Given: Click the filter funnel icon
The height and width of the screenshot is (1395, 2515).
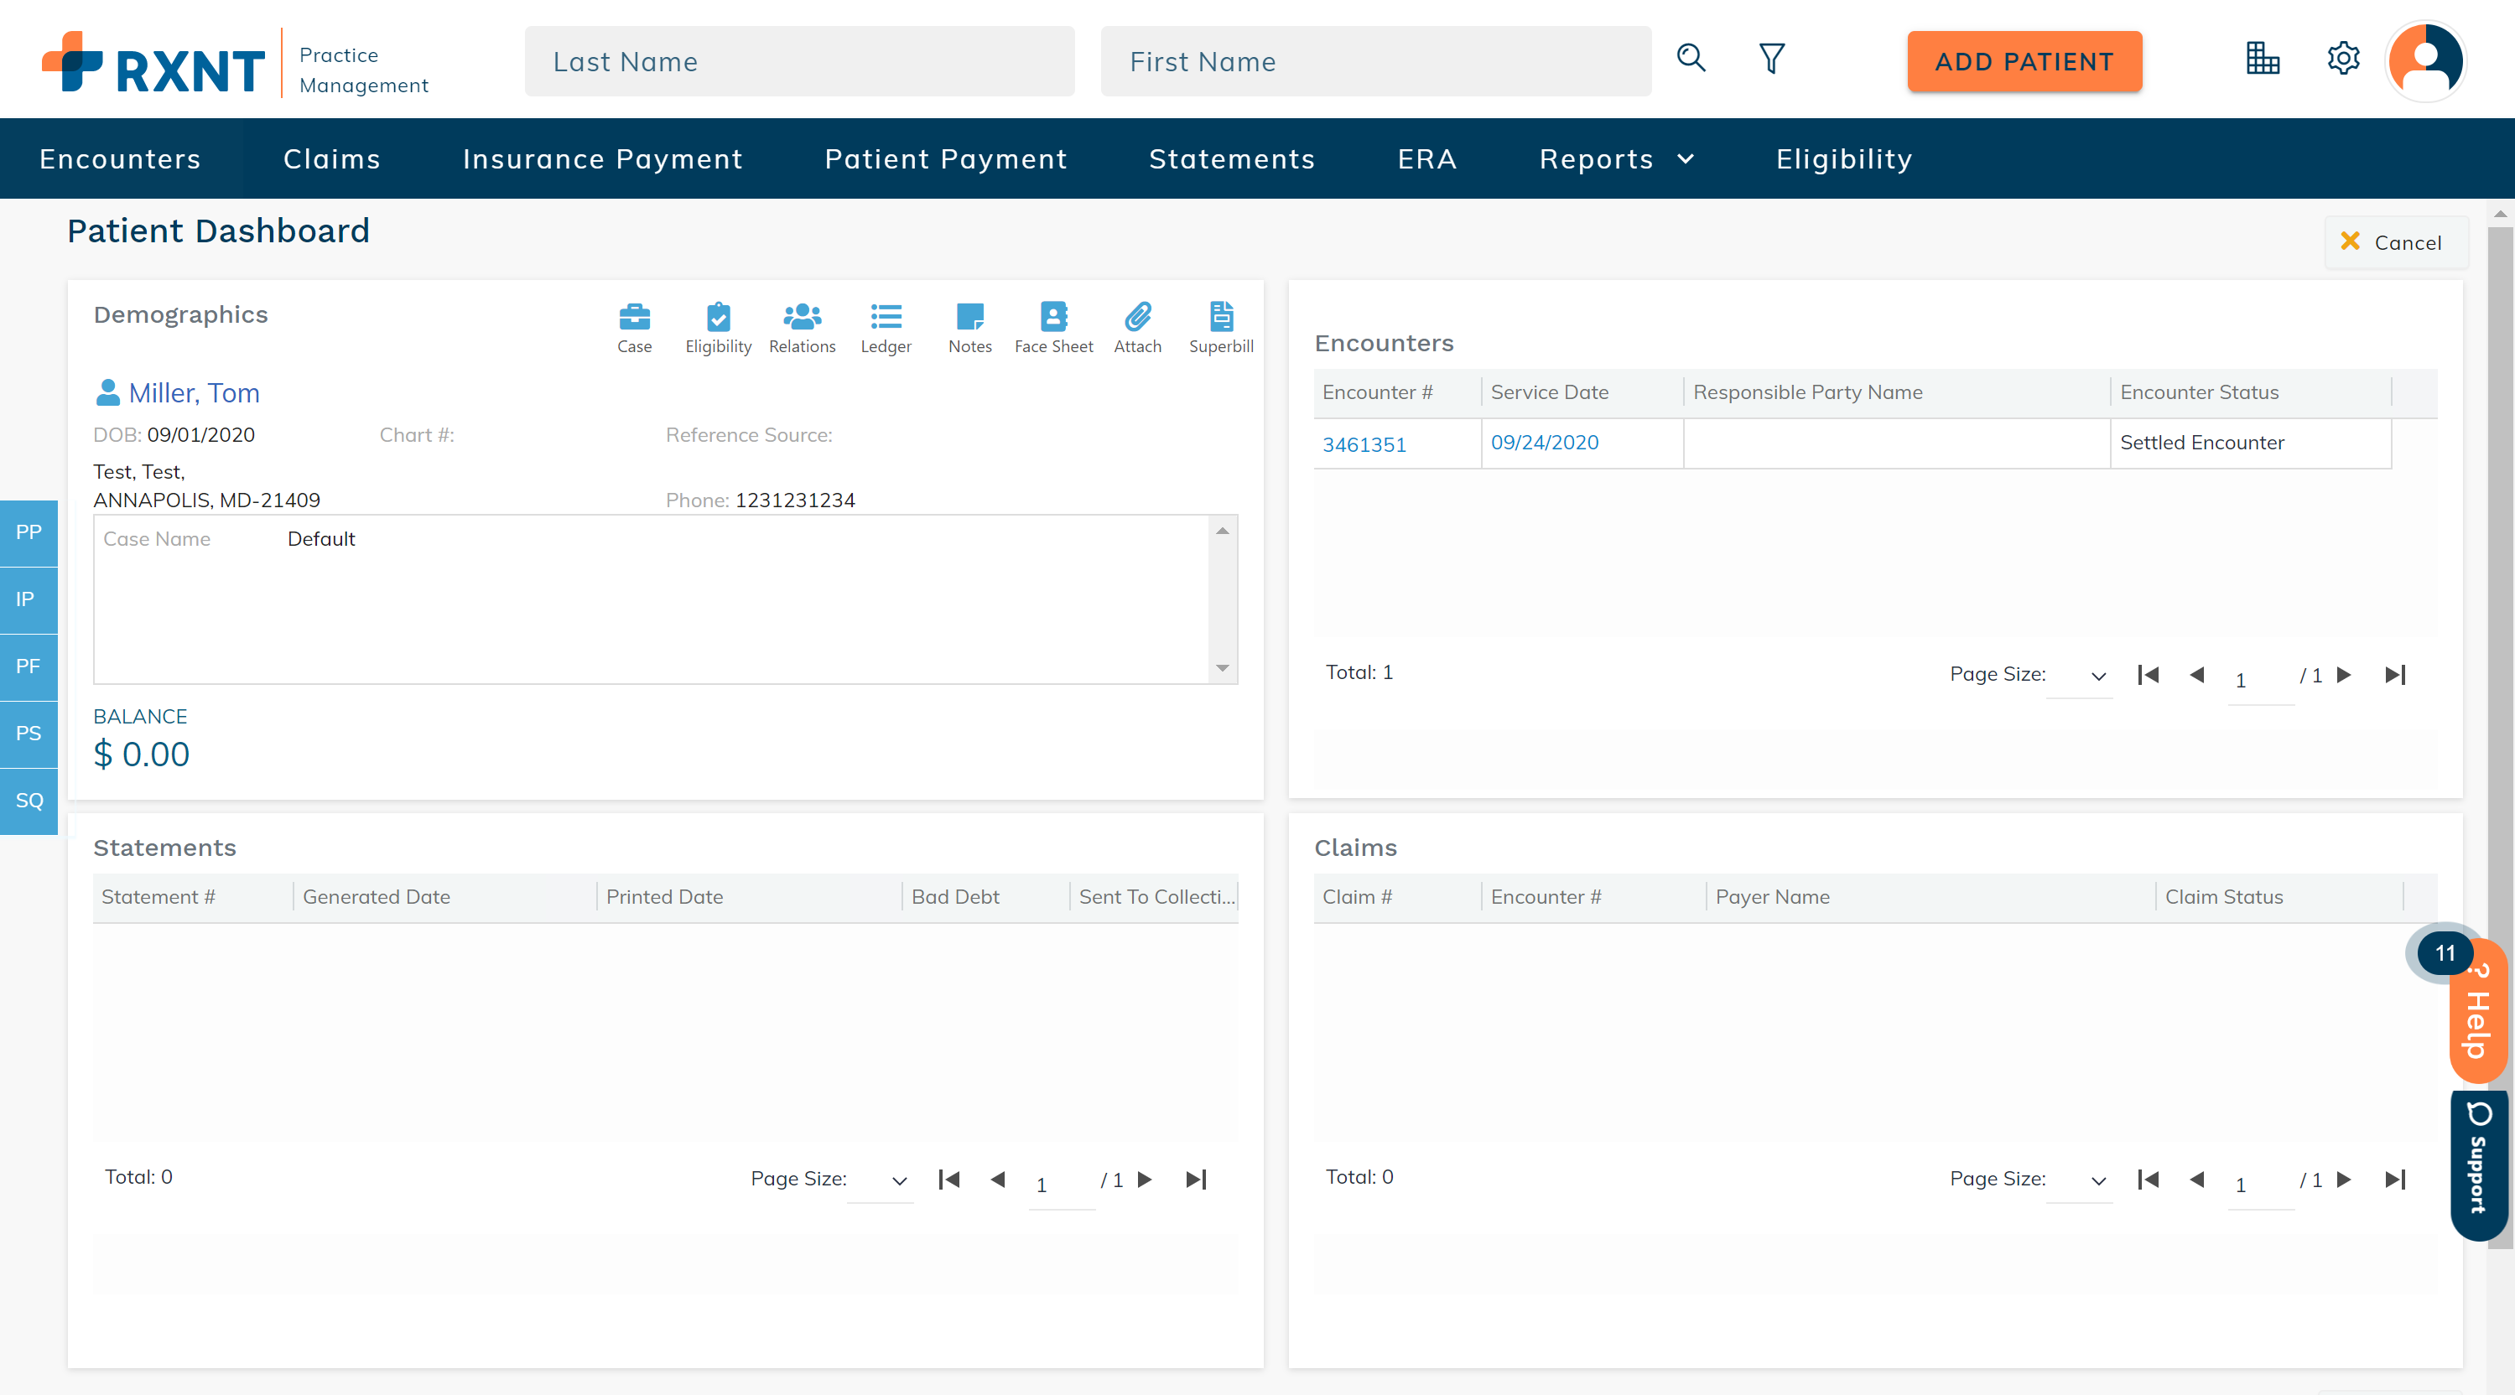Looking at the screenshot, I should (x=1771, y=59).
